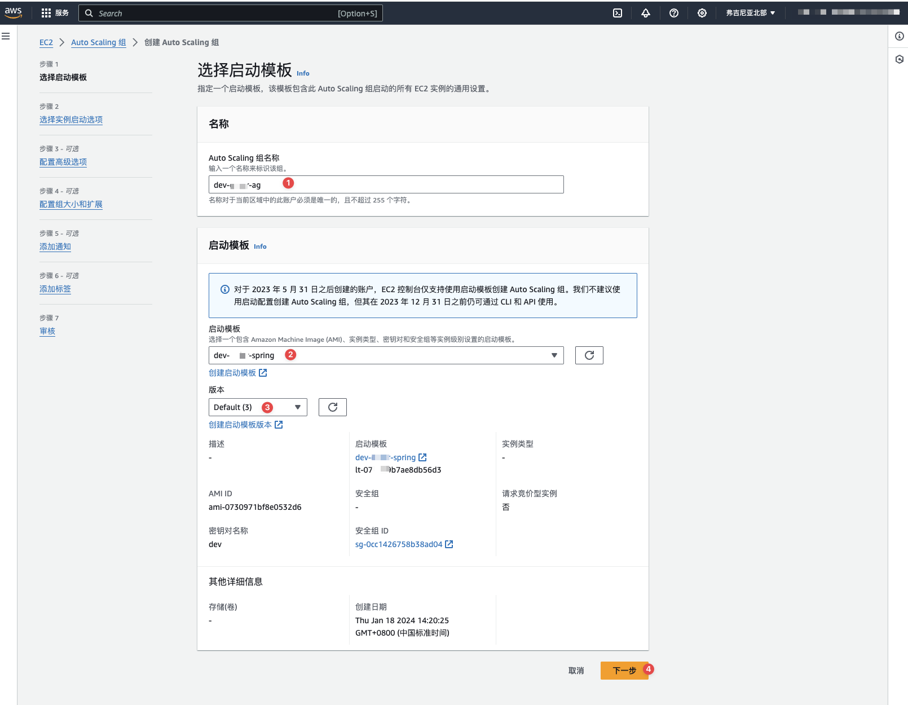The width and height of the screenshot is (908, 705).
Task: Click the 请求竞价型实例 value 否
Action: (506, 507)
